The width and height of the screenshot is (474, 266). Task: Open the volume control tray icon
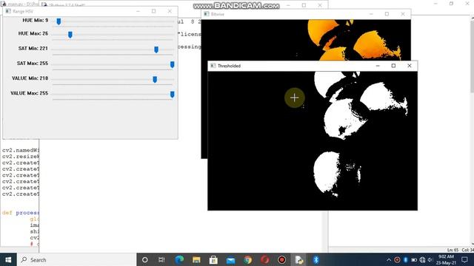pos(430,259)
